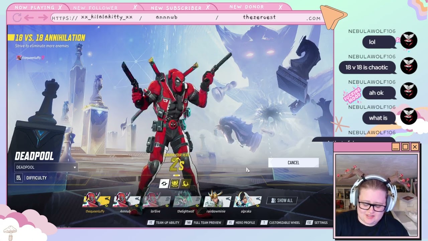Image resolution: width=428 pixels, height=241 pixels.
Task: Click the "lol" chat bubble
Action: (379, 42)
